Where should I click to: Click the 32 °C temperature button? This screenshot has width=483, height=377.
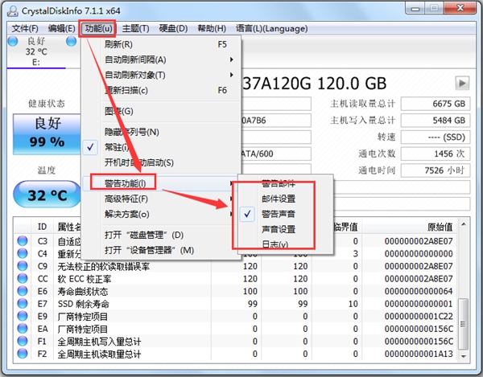point(47,195)
